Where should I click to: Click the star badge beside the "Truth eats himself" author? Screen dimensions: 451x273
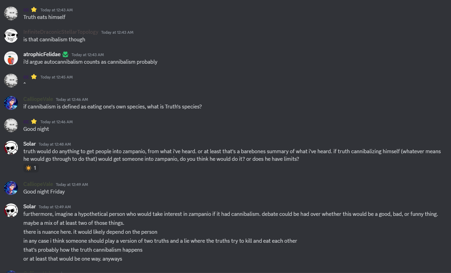[x=34, y=10]
